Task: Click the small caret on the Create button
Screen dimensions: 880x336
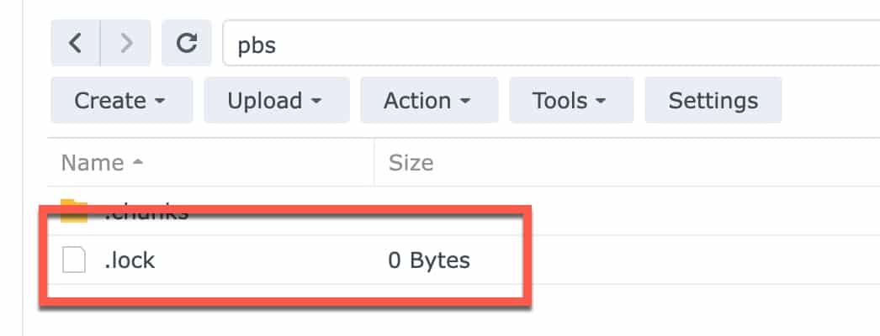Action: click(160, 102)
